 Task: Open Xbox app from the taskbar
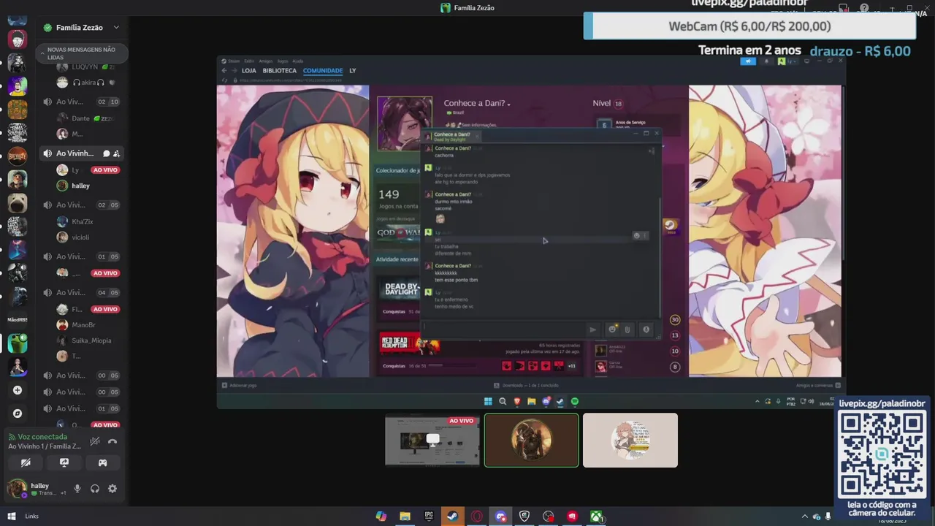click(x=597, y=517)
